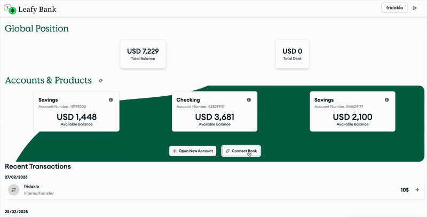Viewport: 427px width, 218px height.
Task: Click the Total Debt card
Action: [292, 54]
